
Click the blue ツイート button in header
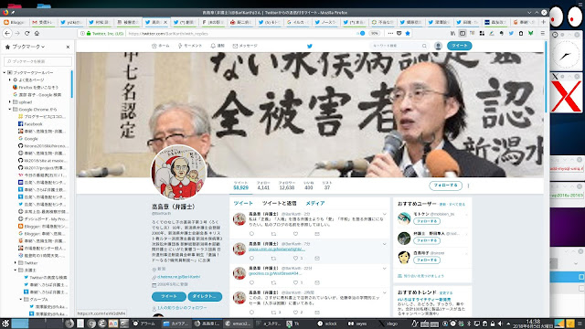pos(459,46)
